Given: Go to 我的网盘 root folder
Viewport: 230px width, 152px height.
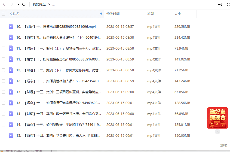Looking at the screenshot, I should click(39, 4).
